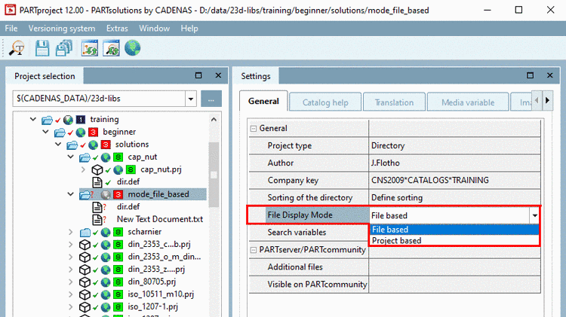Click the Save toolbar icon

[42, 48]
